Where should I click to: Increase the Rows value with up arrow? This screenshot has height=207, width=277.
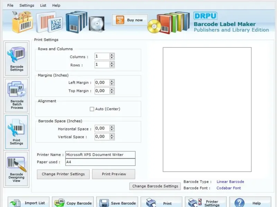click(111, 63)
